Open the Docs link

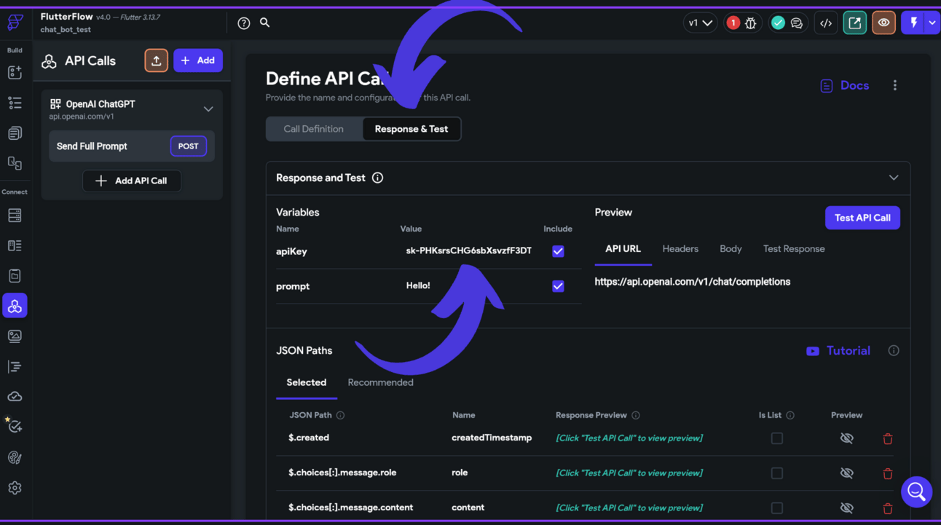(845, 85)
